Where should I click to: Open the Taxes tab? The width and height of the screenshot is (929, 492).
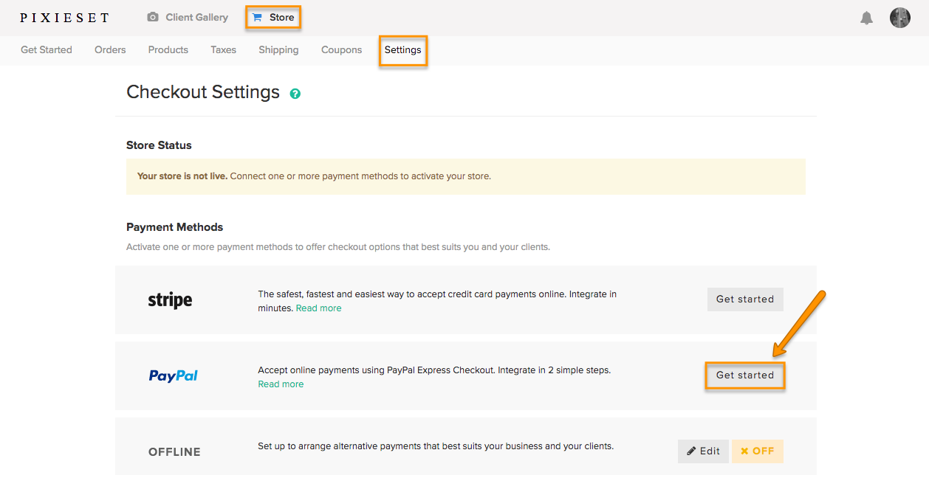(x=223, y=50)
